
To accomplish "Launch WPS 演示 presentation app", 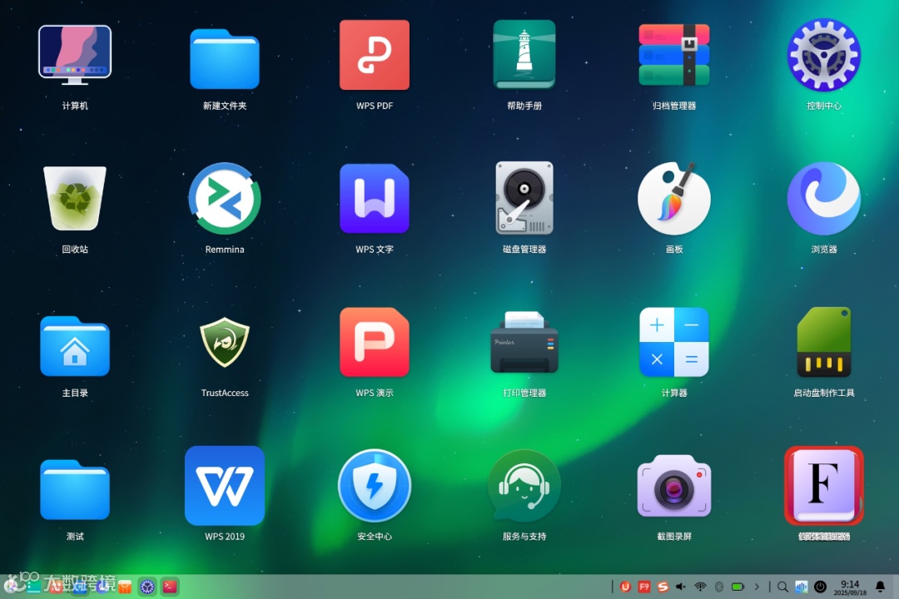I will pyautogui.click(x=375, y=342).
